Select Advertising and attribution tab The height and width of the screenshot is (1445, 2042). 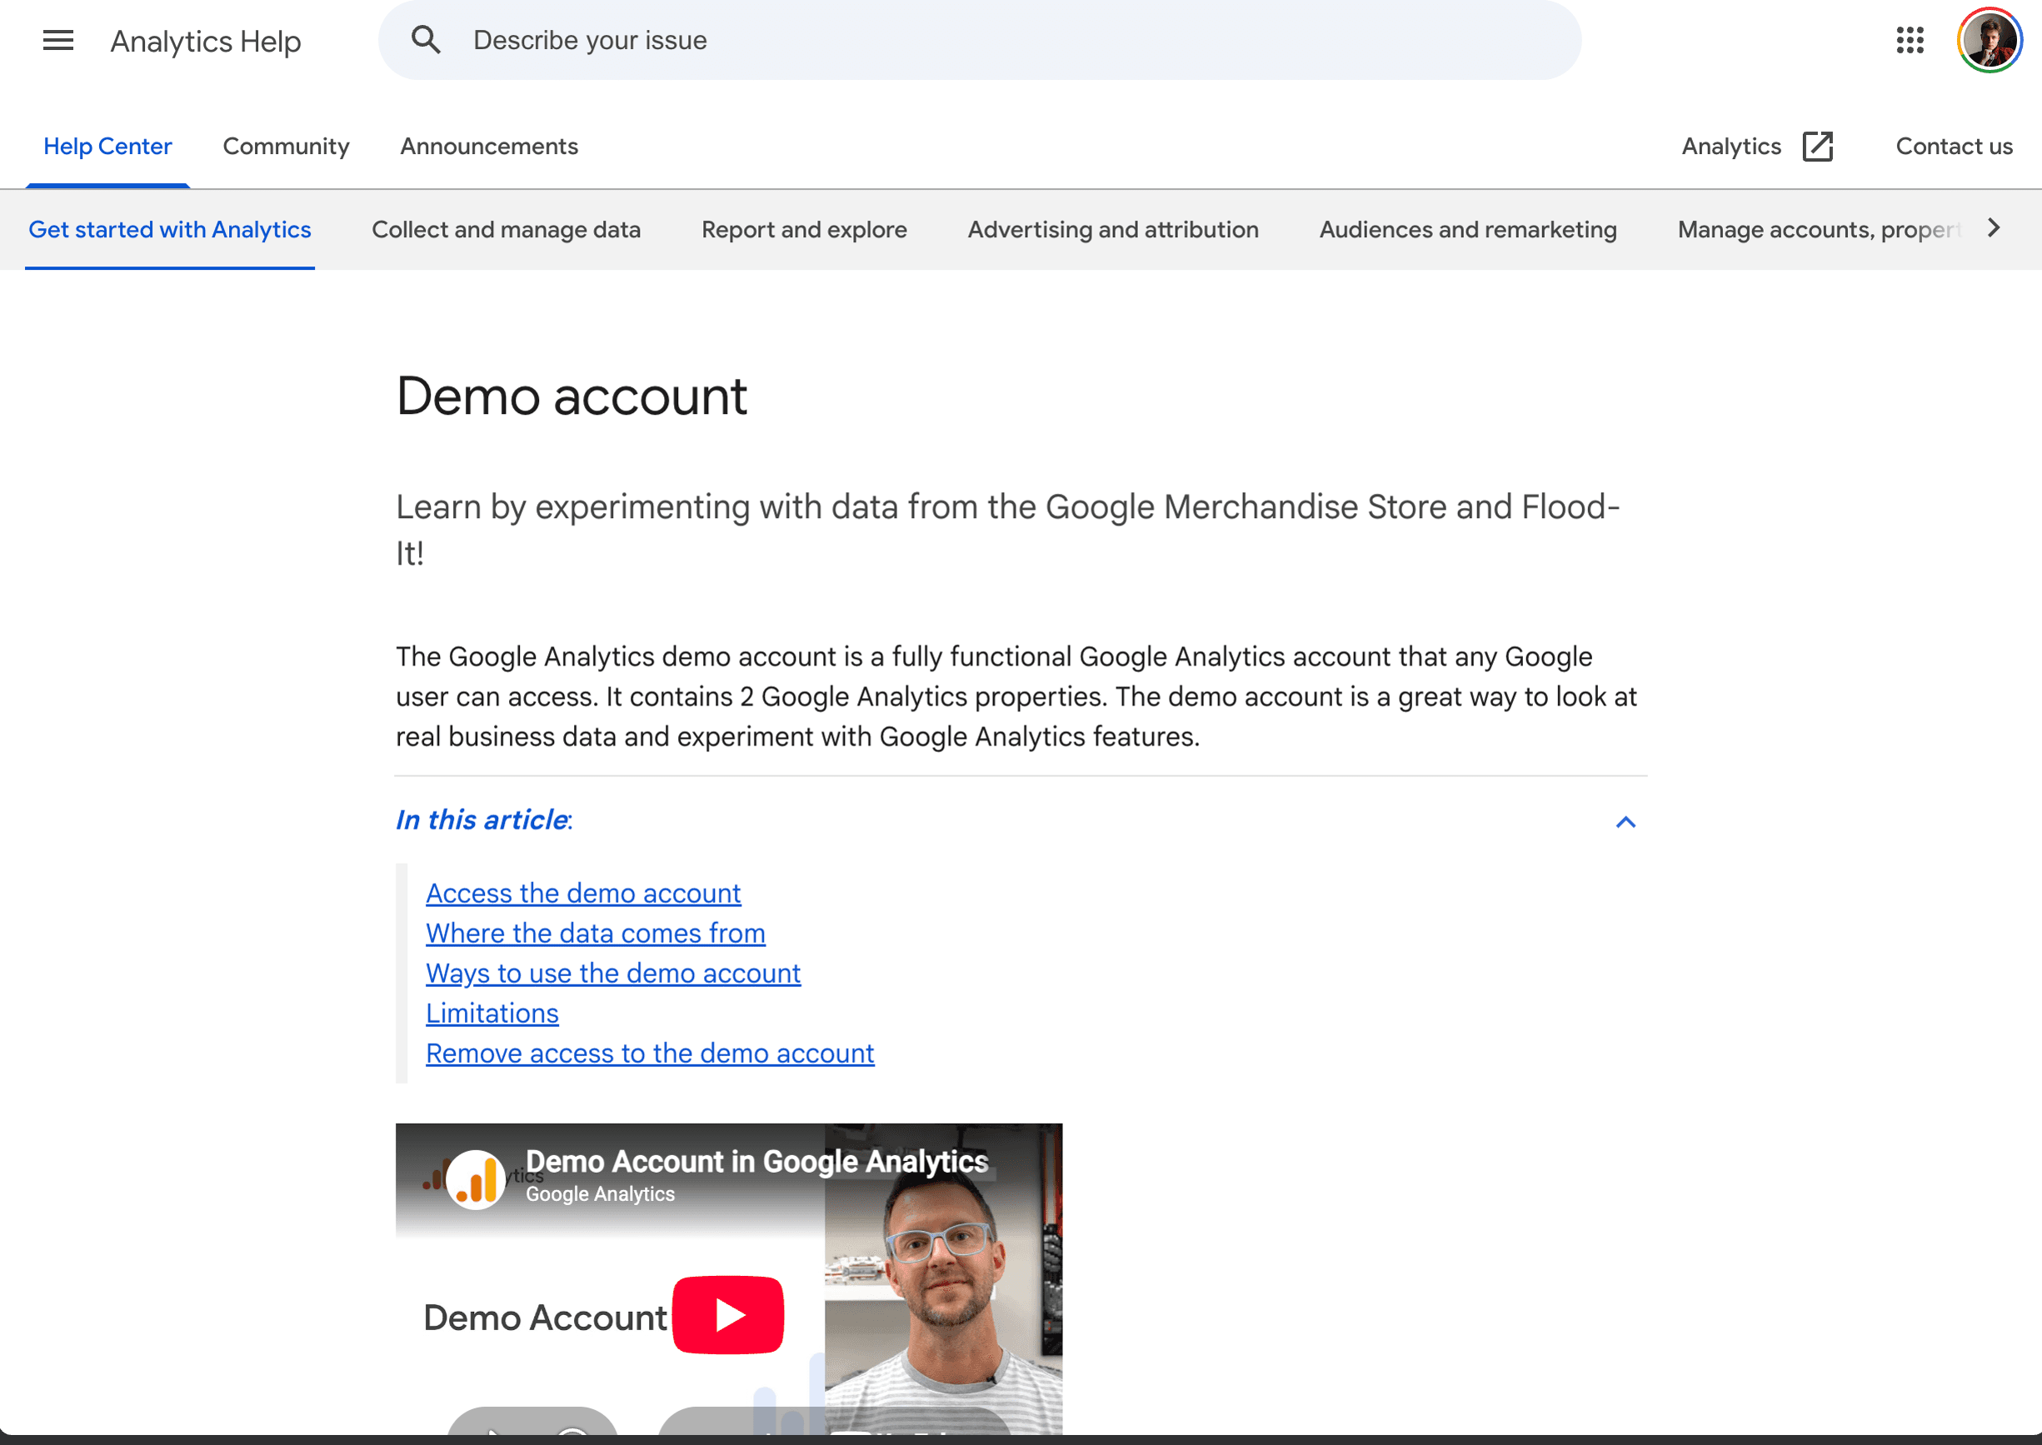(1113, 230)
